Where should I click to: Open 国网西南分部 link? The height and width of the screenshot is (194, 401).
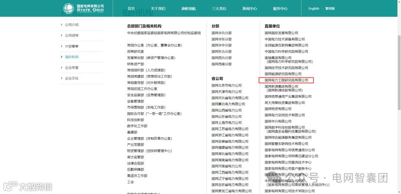tap(221, 64)
